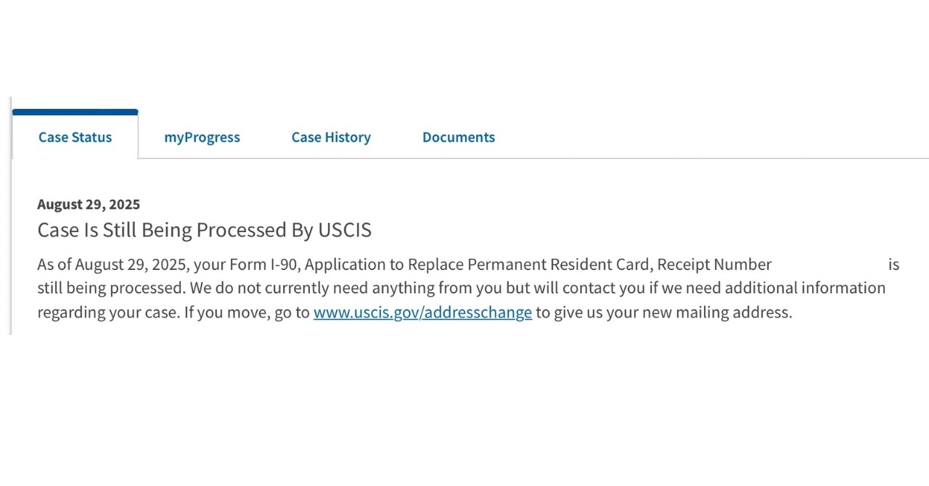Click 'to give us your new mailing address' text
This screenshot has height=486, width=929.
663,313
